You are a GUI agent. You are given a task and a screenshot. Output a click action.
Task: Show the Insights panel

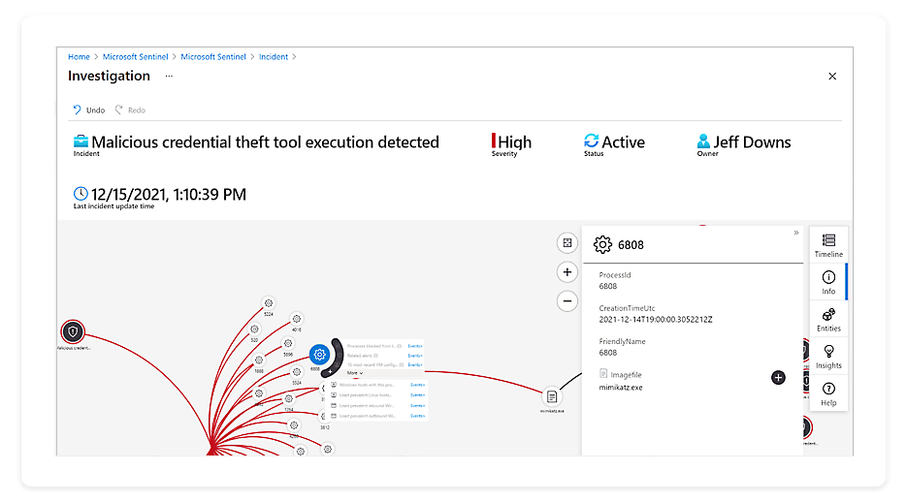(x=827, y=357)
